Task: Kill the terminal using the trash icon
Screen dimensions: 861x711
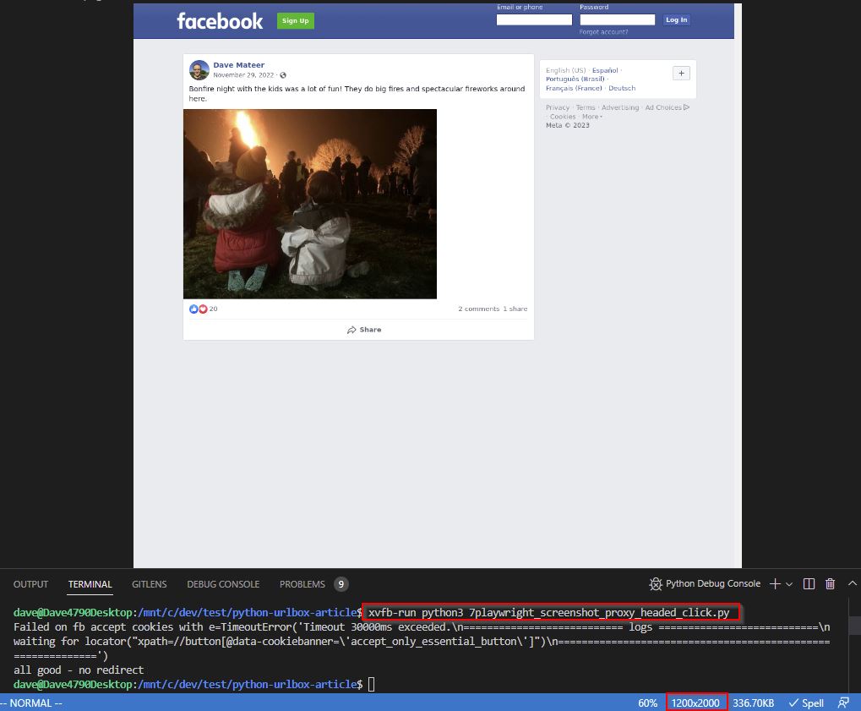Action: coord(830,583)
